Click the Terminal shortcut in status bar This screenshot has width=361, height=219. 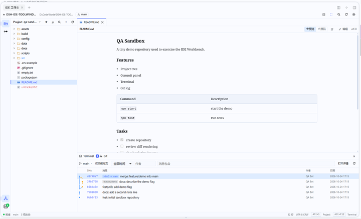pyautogui.click(x=352, y=214)
